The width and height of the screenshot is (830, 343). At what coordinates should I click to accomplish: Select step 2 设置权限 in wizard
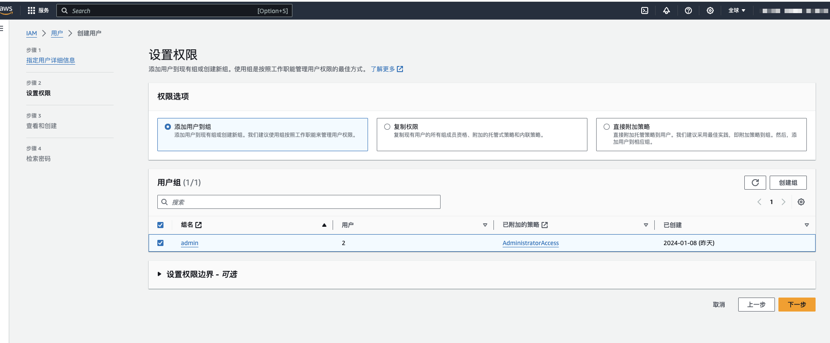click(38, 93)
